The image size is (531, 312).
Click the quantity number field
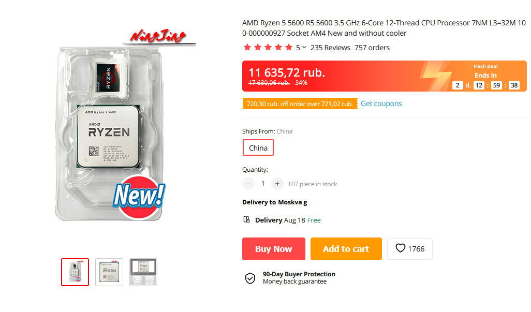(263, 184)
